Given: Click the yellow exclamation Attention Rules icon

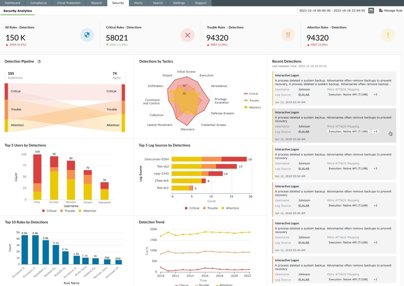Looking at the screenshot, I should 388,35.
